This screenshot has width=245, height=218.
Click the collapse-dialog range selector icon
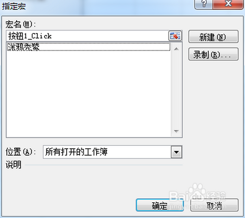(x=175, y=36)
